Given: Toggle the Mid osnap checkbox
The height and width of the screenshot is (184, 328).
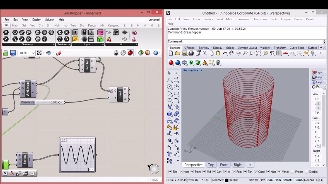Looking at the screenshot, I should pyautogui.click(x=204, y=172).
